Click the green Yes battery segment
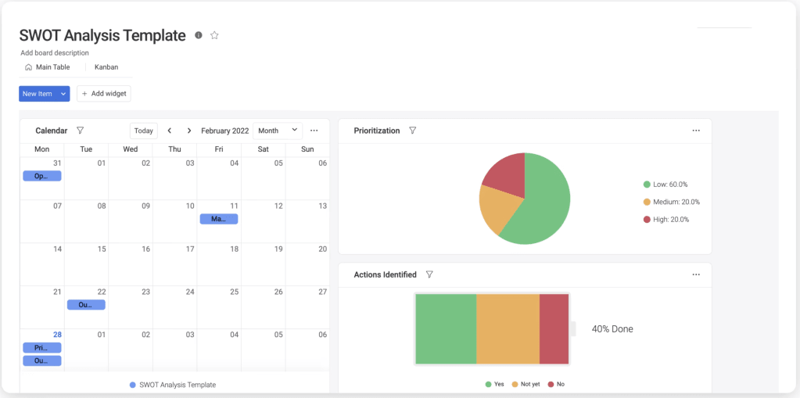 pyautogui.click(x=446, y=328)
